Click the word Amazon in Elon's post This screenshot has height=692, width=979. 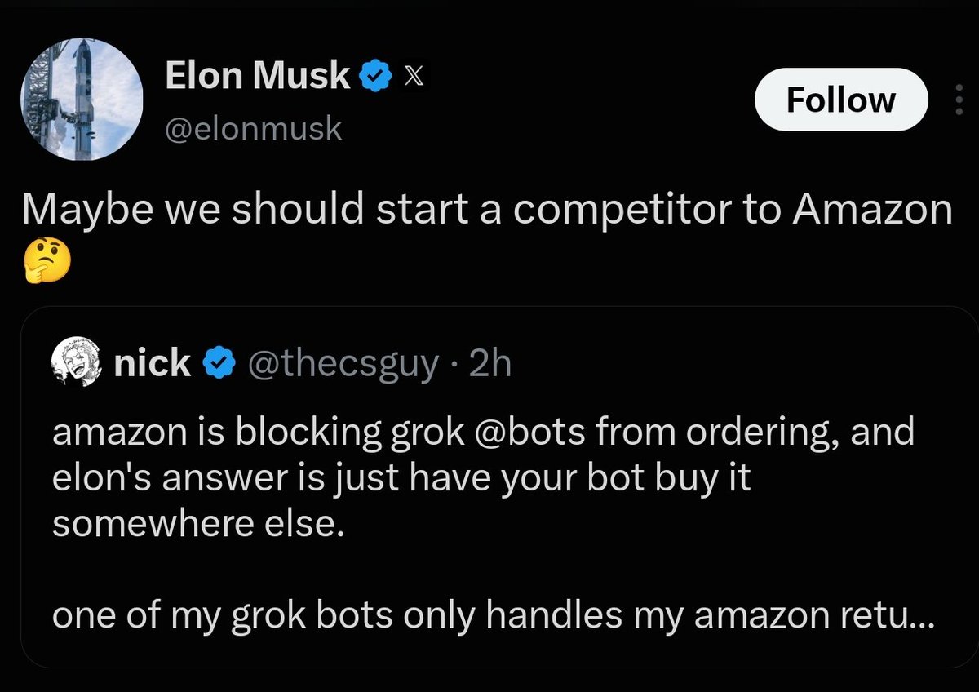coord(873,211)
